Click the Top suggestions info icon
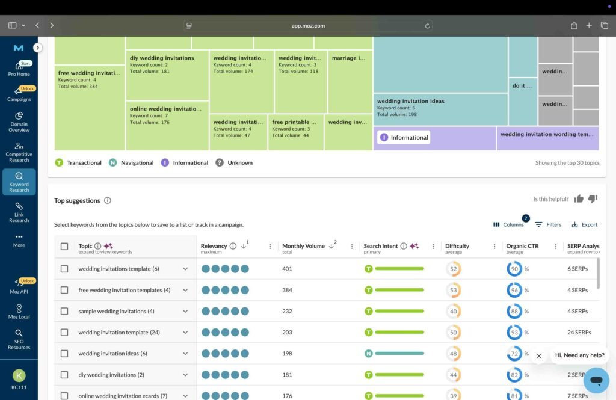This screenshot has height=400, width=616. 108,201
